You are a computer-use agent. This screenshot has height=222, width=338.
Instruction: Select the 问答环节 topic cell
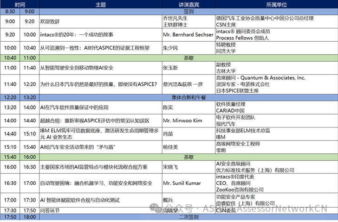click(101, 210)
